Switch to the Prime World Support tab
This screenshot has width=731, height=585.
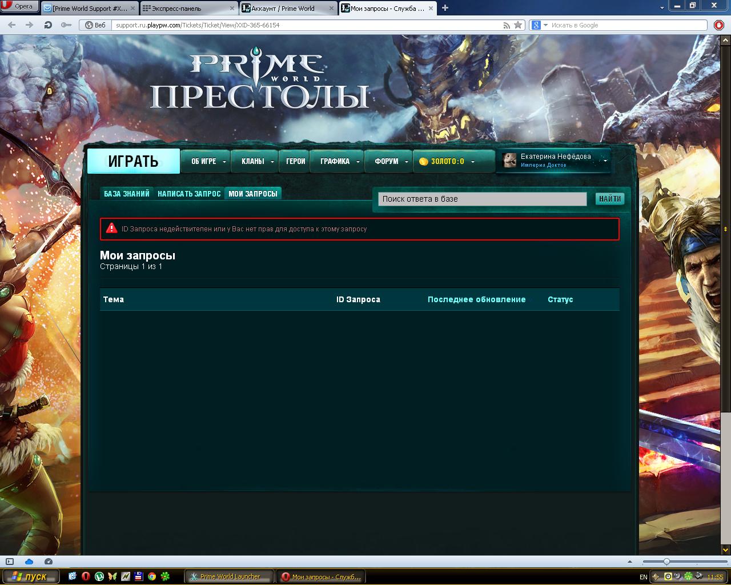[x=89, y=9]
